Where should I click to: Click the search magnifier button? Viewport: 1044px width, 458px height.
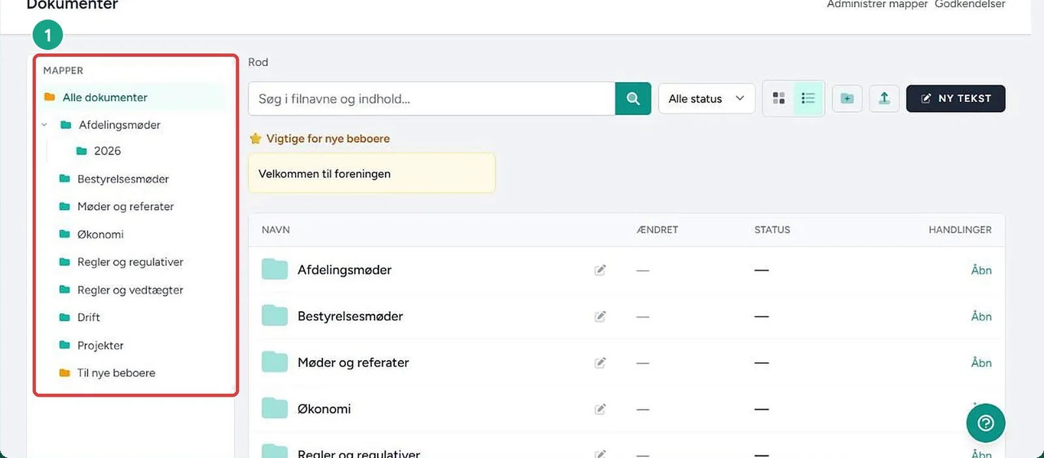coord(633,99)
